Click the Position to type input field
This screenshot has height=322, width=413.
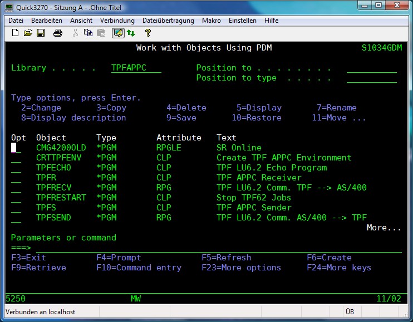[372, 78]
